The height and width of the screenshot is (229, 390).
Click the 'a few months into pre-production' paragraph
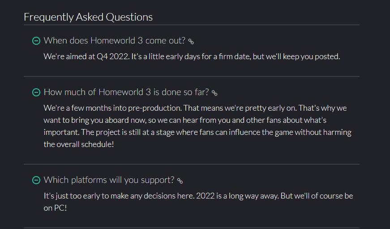(197, 126)
